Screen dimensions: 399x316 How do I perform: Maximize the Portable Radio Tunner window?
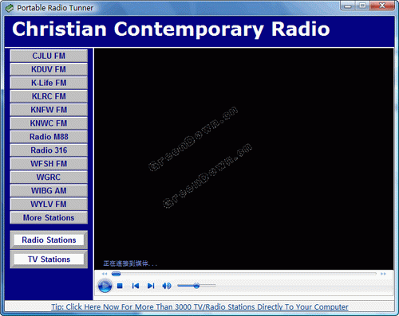[362, 6]
